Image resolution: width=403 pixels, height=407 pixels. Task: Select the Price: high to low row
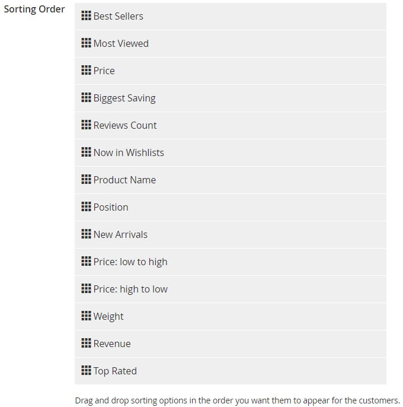231,289
